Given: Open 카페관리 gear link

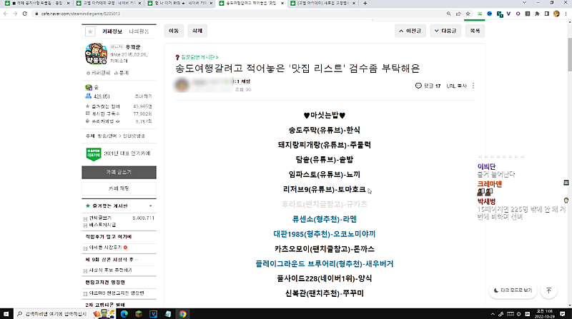Looking at the screenshot, I should click(98, 73).
